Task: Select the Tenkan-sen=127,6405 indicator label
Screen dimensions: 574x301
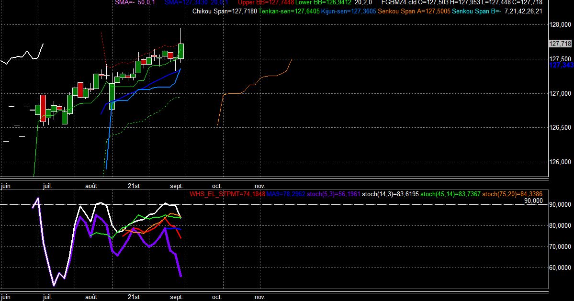Action: (x=289, y=11)
